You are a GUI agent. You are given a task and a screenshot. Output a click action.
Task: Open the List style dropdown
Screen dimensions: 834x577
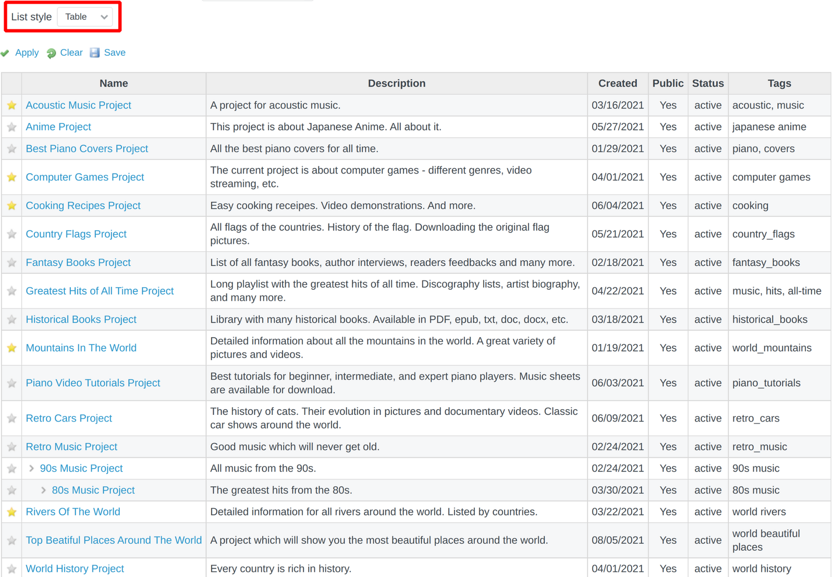coord(84,17)
